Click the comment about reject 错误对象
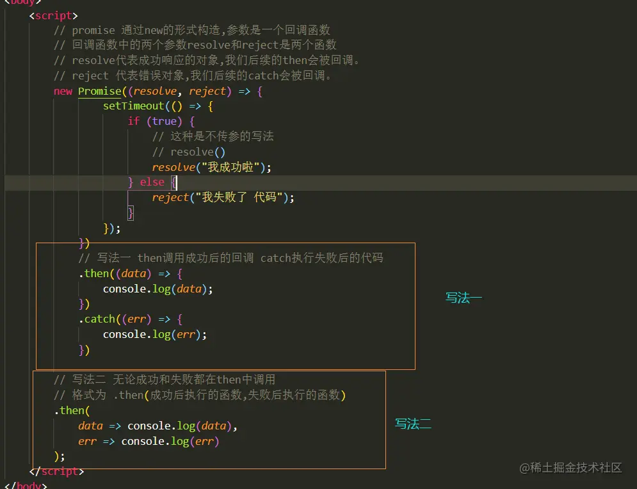Viewport: 637px width, 489px height. coord(192,76)
